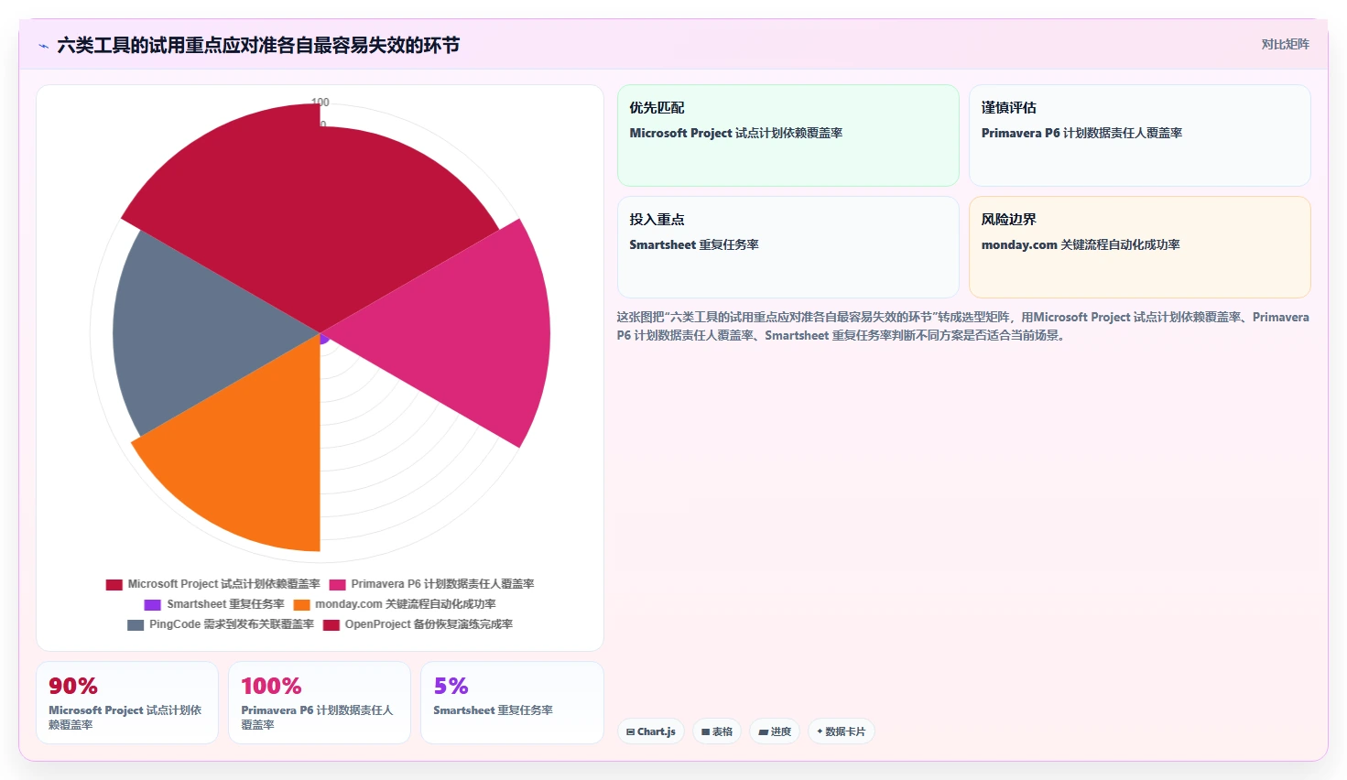Click Microsoft Project 试点计划依赖覆盖率 legend label
The image size is (1347, 780).
[224, 584]
